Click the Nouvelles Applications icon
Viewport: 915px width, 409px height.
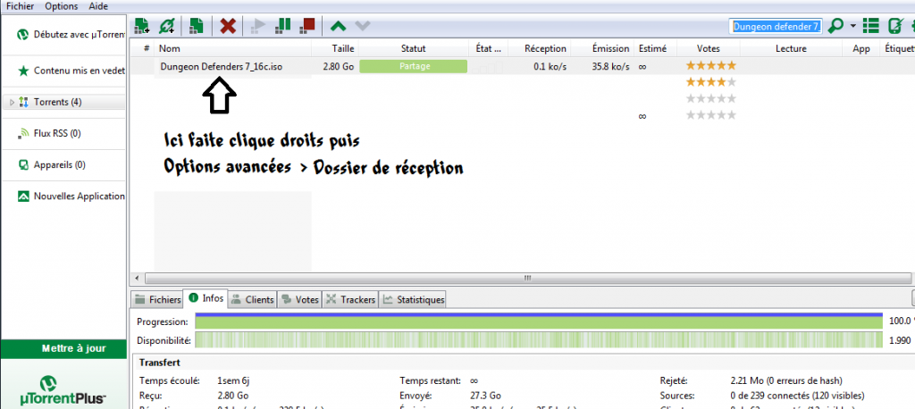point(23,196)
